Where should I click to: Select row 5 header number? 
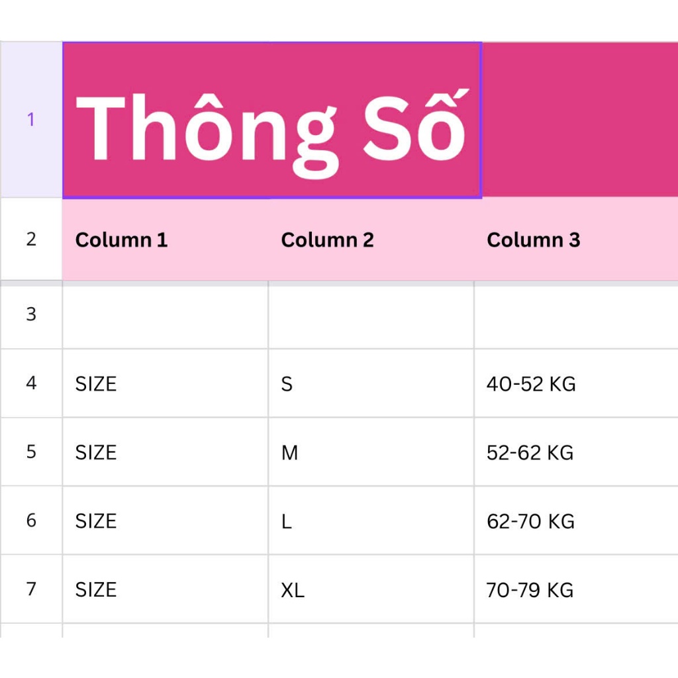point(30,452)
